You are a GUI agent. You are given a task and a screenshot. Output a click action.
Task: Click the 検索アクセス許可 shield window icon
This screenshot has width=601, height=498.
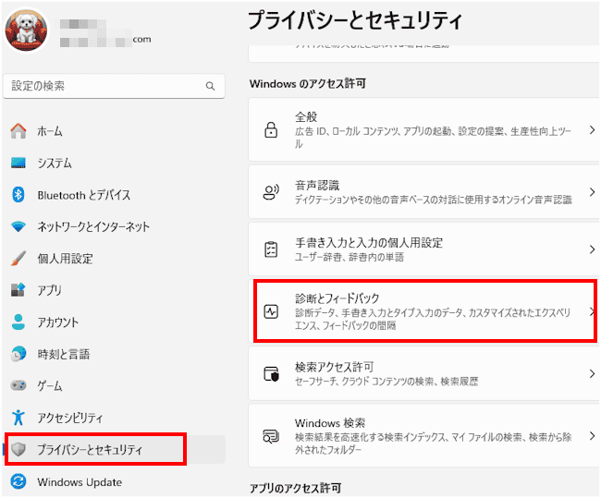click(271, 373)
